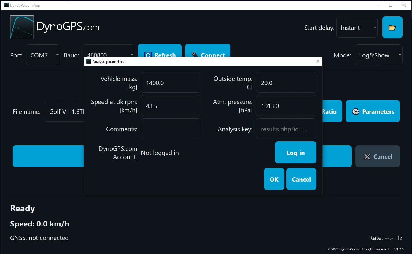Confirm settings by pressing OK
412x254 pixels.
click(274, 179)
